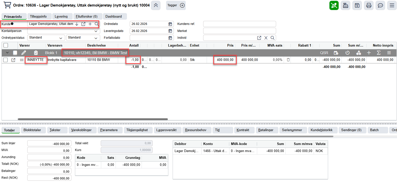Image resolution: width=397 pixels, height=184 pixels.
Task: Click the horizontal scrollbar under order lines
Action: pos(93,119)
